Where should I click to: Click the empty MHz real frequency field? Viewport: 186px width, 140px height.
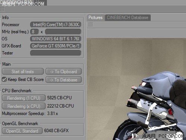63,32
